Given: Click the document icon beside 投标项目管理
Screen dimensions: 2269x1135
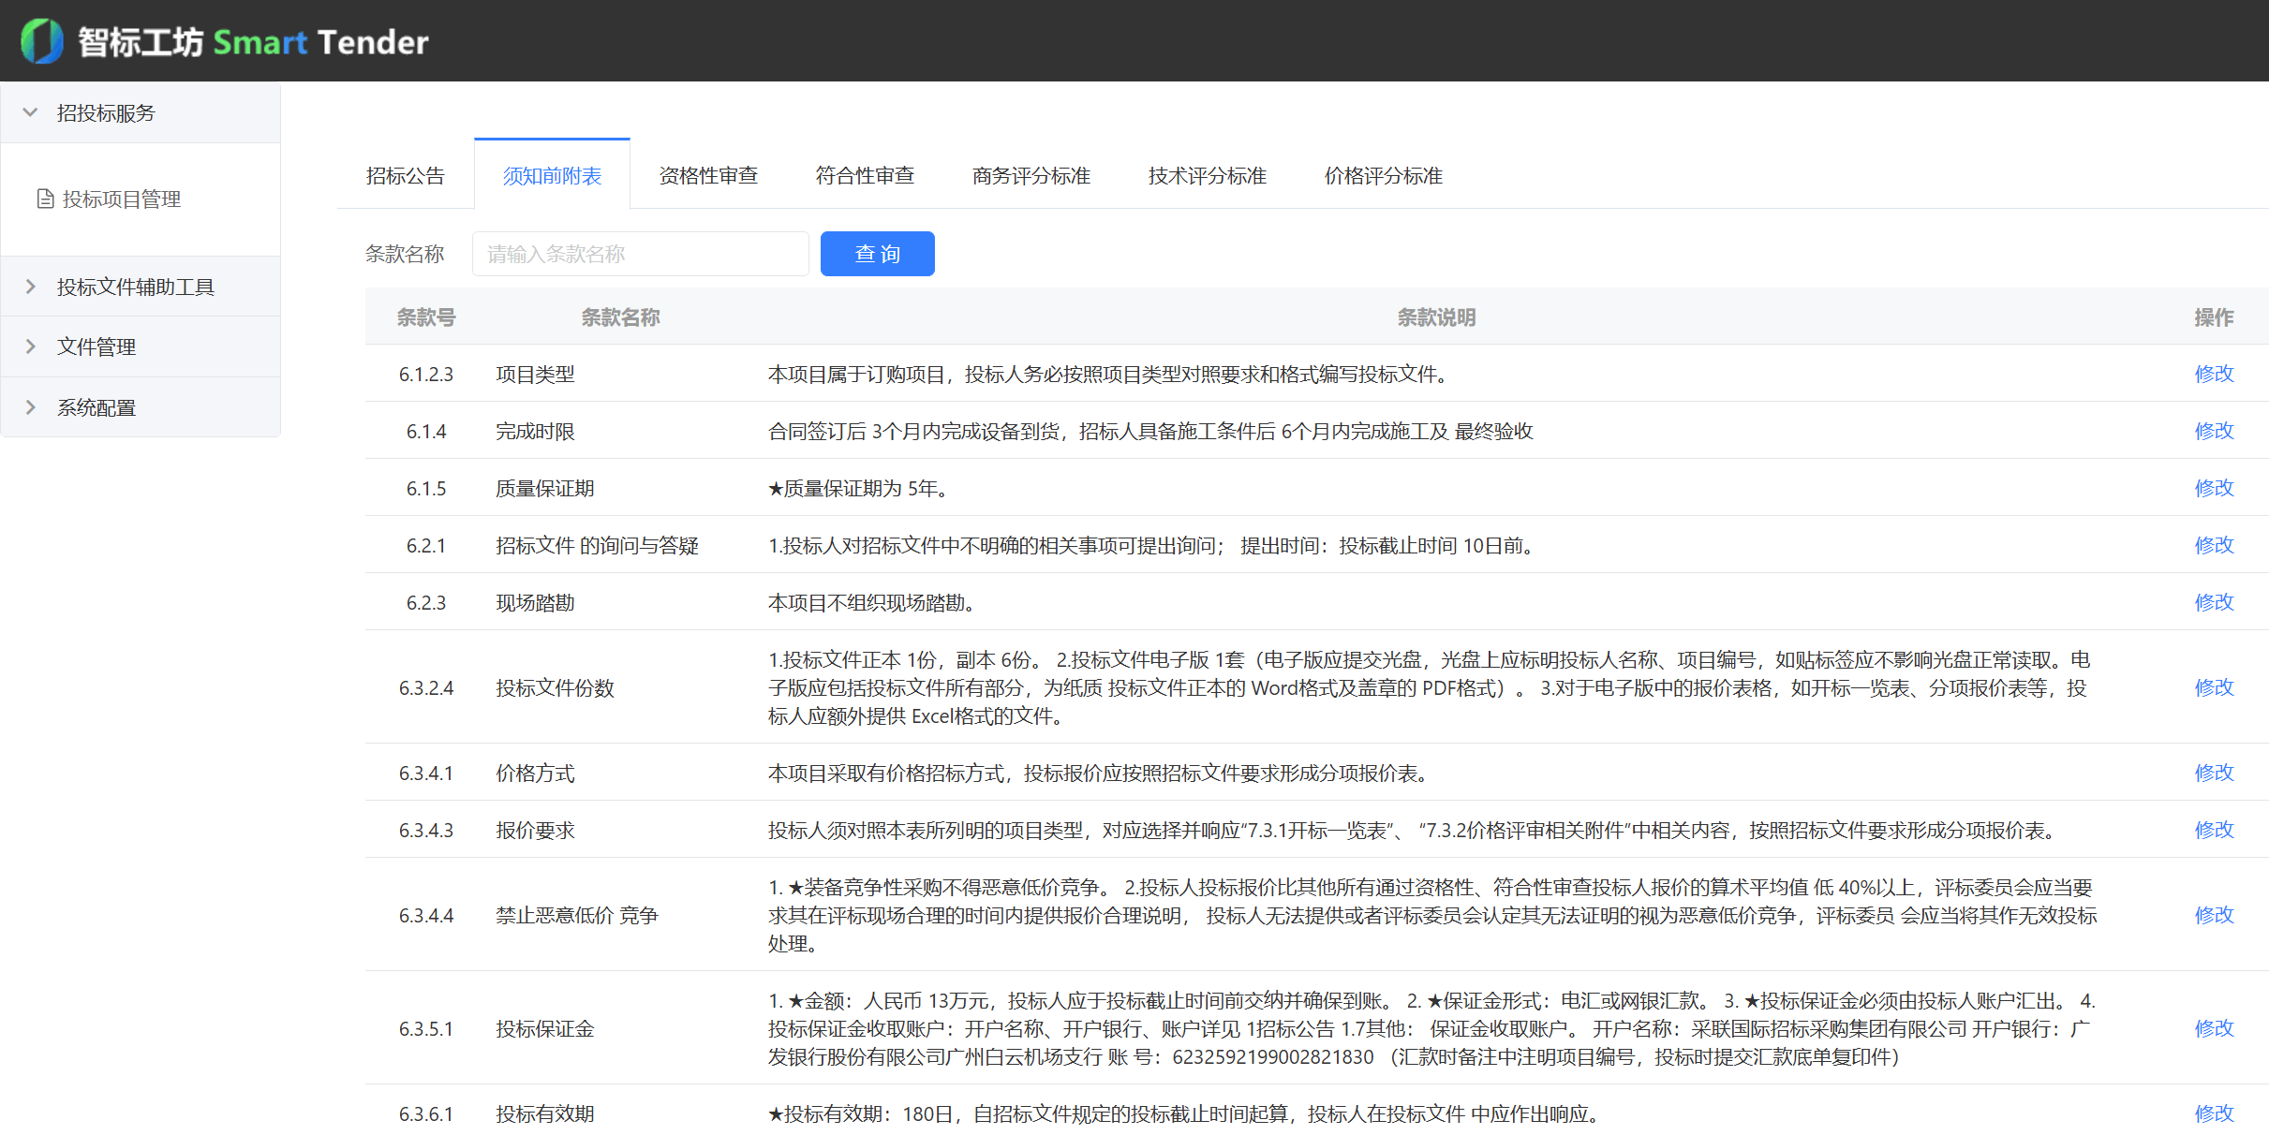Looking at the screenshot, I should click(x=44, y=199).
